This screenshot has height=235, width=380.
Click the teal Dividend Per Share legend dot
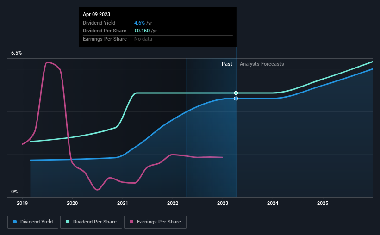68,222
